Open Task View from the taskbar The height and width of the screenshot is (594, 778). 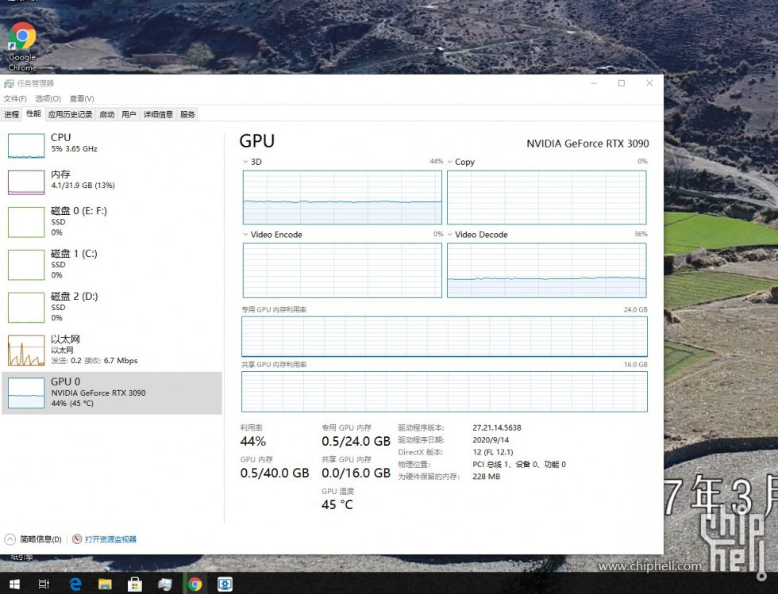coord(44,584)
